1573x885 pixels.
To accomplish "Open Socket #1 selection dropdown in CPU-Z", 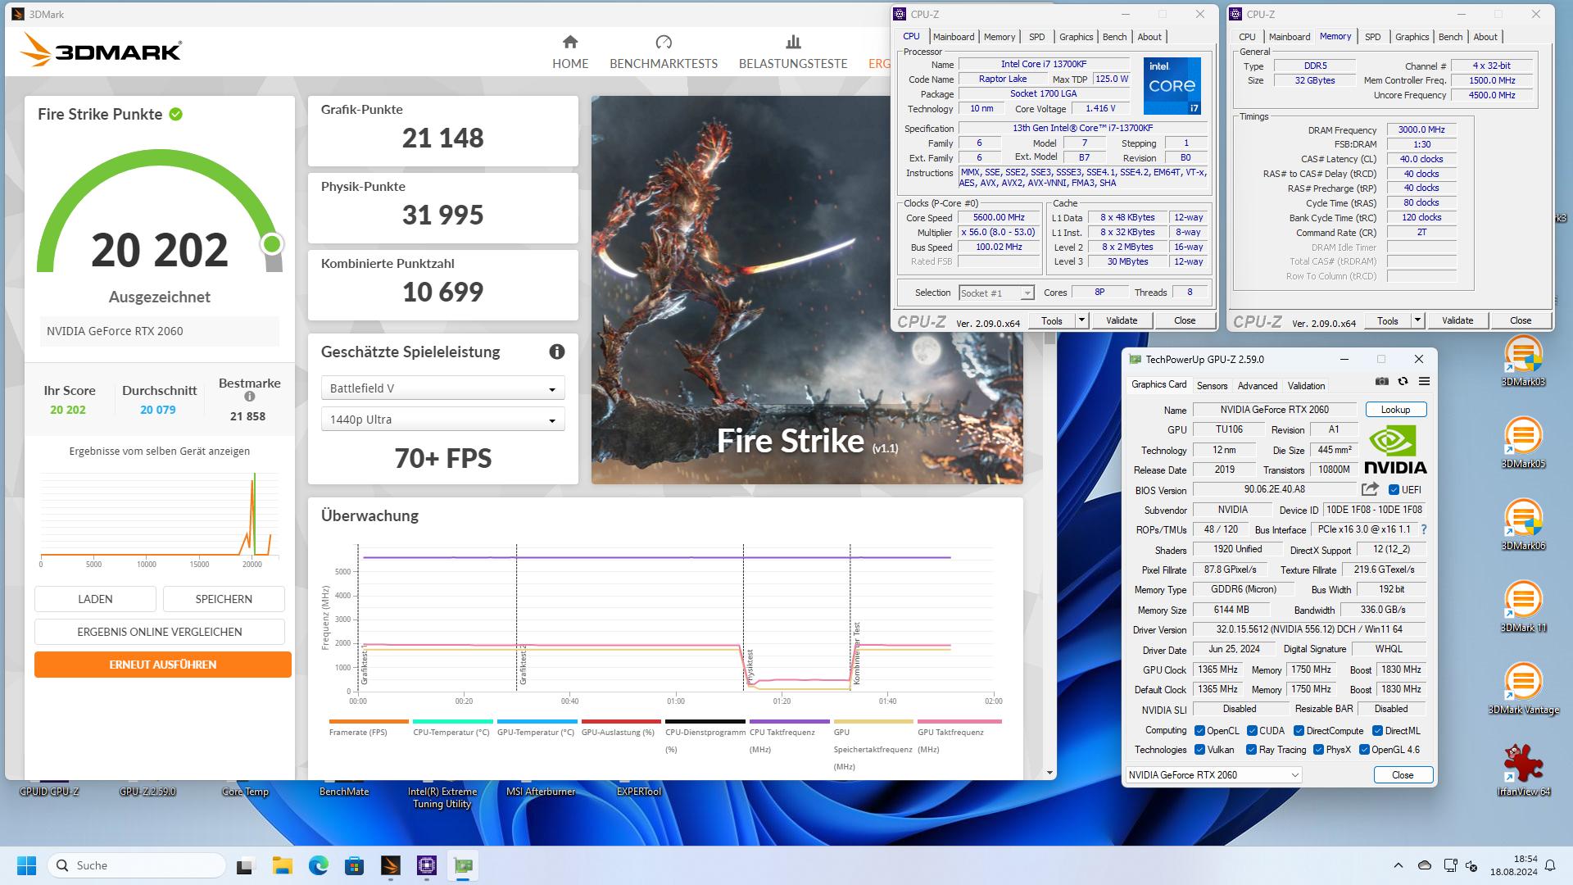I will [x=995, y=293].
